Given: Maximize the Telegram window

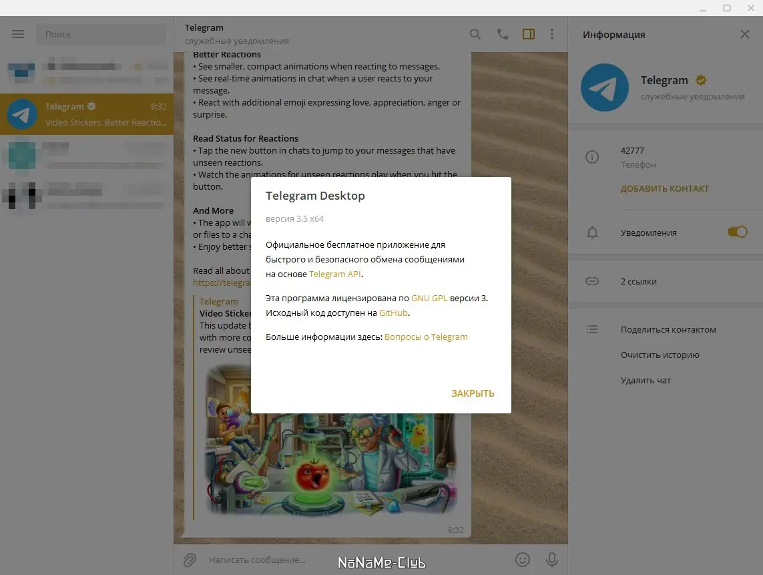Looking at the screenshot, I should point(726,8).
